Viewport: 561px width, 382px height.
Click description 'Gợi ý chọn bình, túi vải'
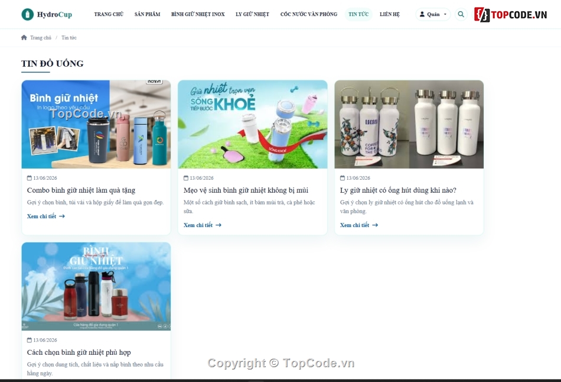coord(96,202)
